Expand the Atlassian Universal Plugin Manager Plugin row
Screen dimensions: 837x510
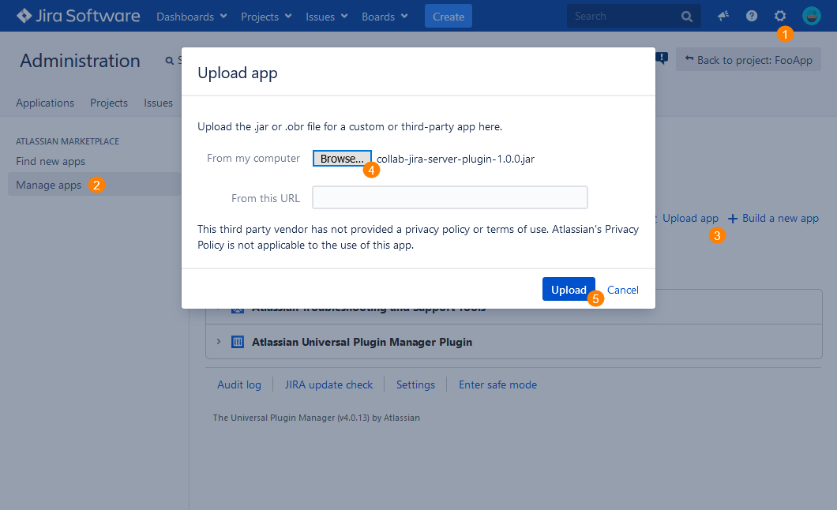(x=219, y=343)
